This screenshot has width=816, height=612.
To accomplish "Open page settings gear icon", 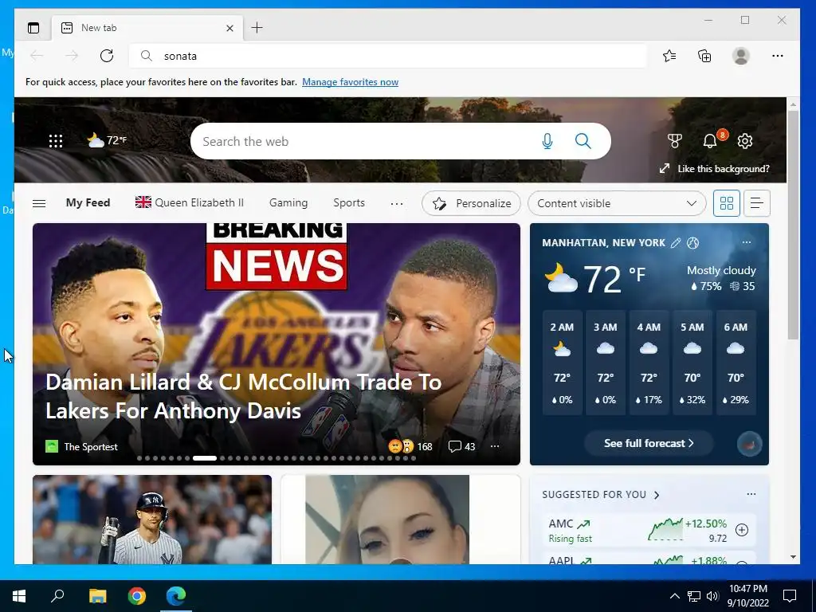I will point(745,140).
